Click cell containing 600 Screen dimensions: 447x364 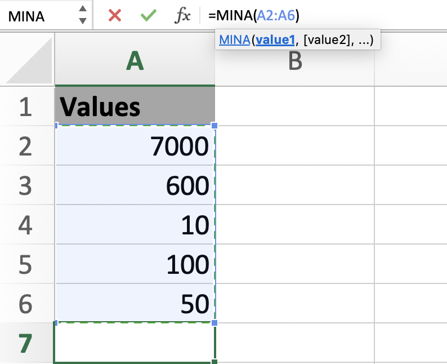click(135, 185)
